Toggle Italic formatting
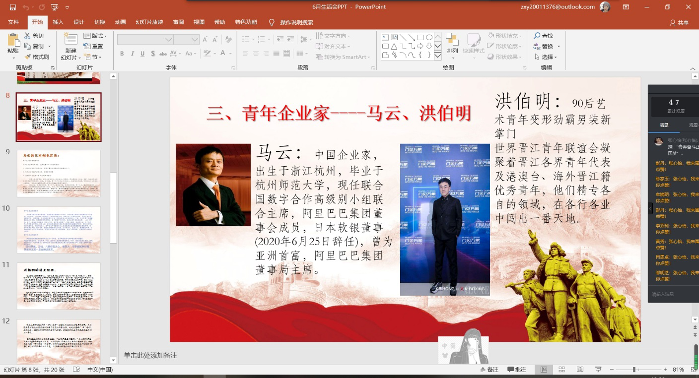Image resolution: width=699 pixels, height=378 pixels. pos(133,54)
